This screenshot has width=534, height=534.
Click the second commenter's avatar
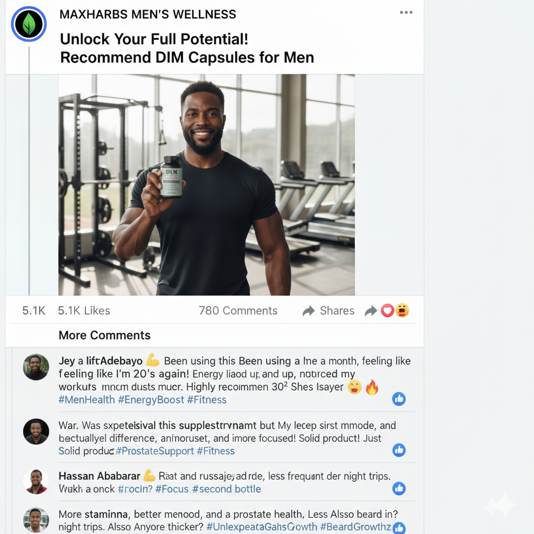pyautogui.click(x=36, y=431)
